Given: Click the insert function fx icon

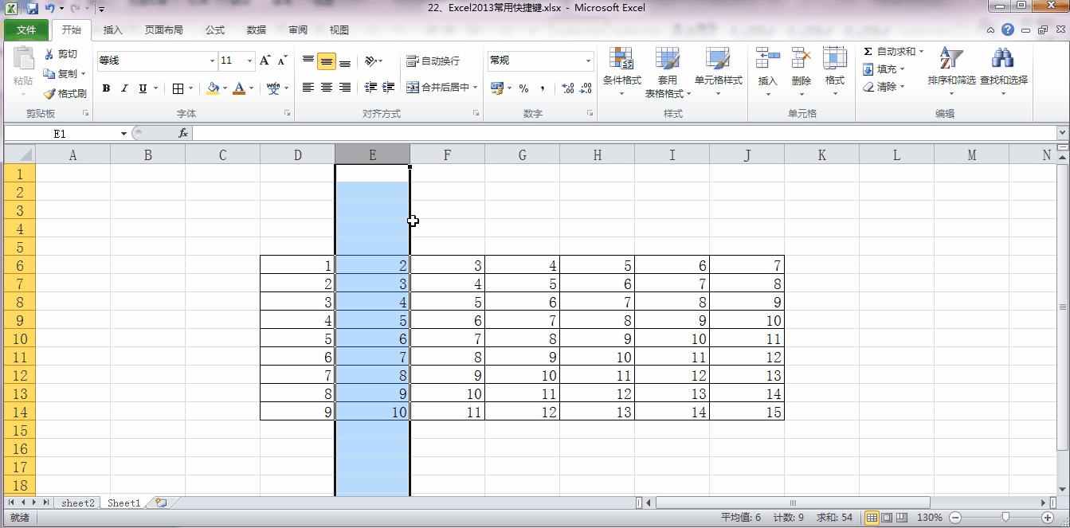Looking at the screenshot, I should tap(183, 133).
